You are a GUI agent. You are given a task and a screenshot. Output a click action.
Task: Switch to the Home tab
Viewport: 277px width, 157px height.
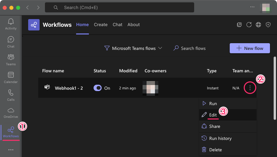pyautogui.click(x=82, y=25)
